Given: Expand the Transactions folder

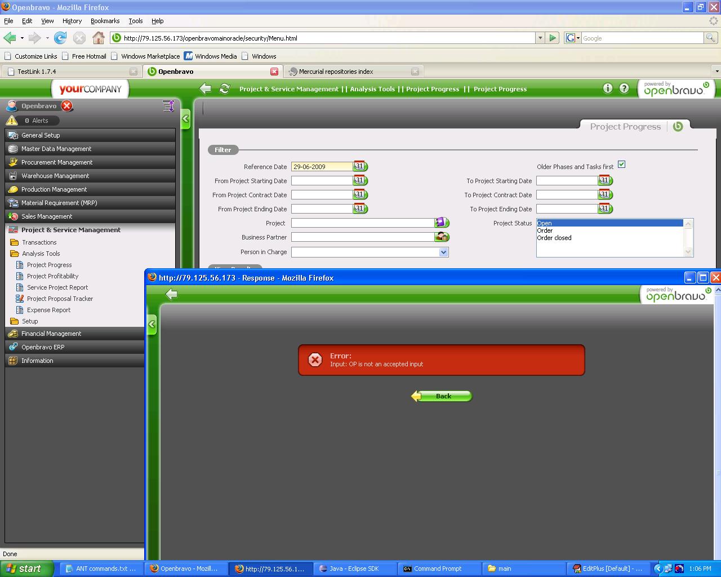Looking at the screenshot, I should [x=39, y=242].
